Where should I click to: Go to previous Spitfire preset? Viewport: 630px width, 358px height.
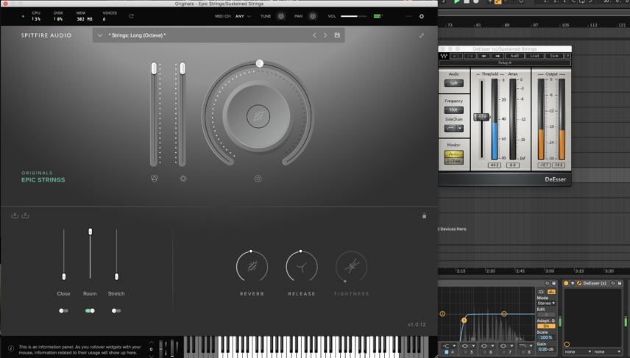pyautogui.click(x=314, y=35)
